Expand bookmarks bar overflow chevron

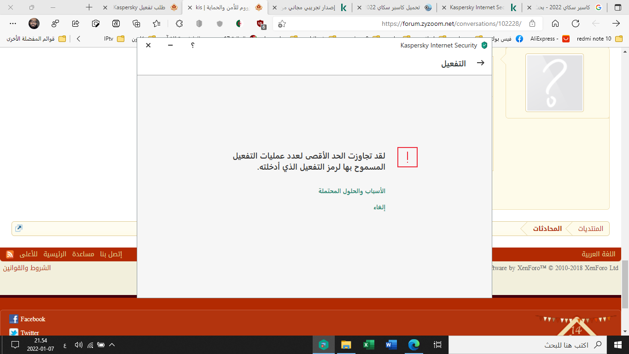[x=78, y=39]
